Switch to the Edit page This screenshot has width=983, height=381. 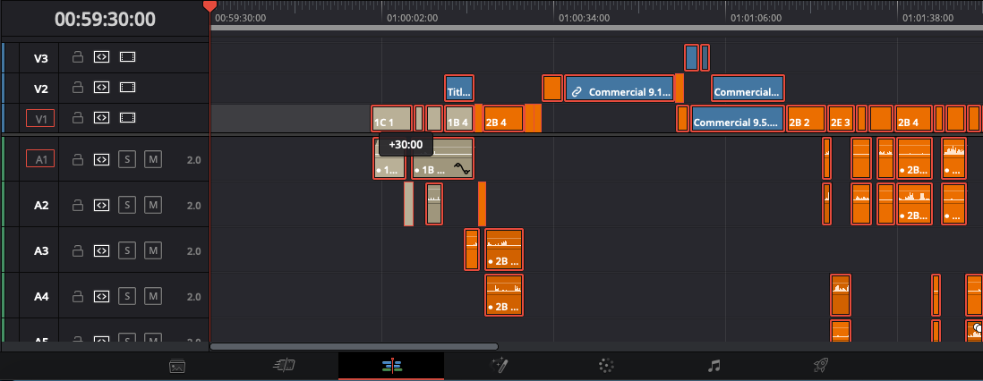[391, 366]
